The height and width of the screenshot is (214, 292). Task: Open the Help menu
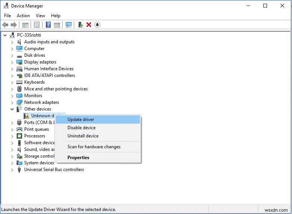pos(56,15)
